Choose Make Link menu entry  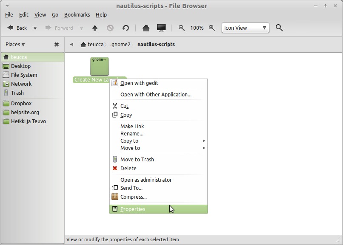click(158, 126)
